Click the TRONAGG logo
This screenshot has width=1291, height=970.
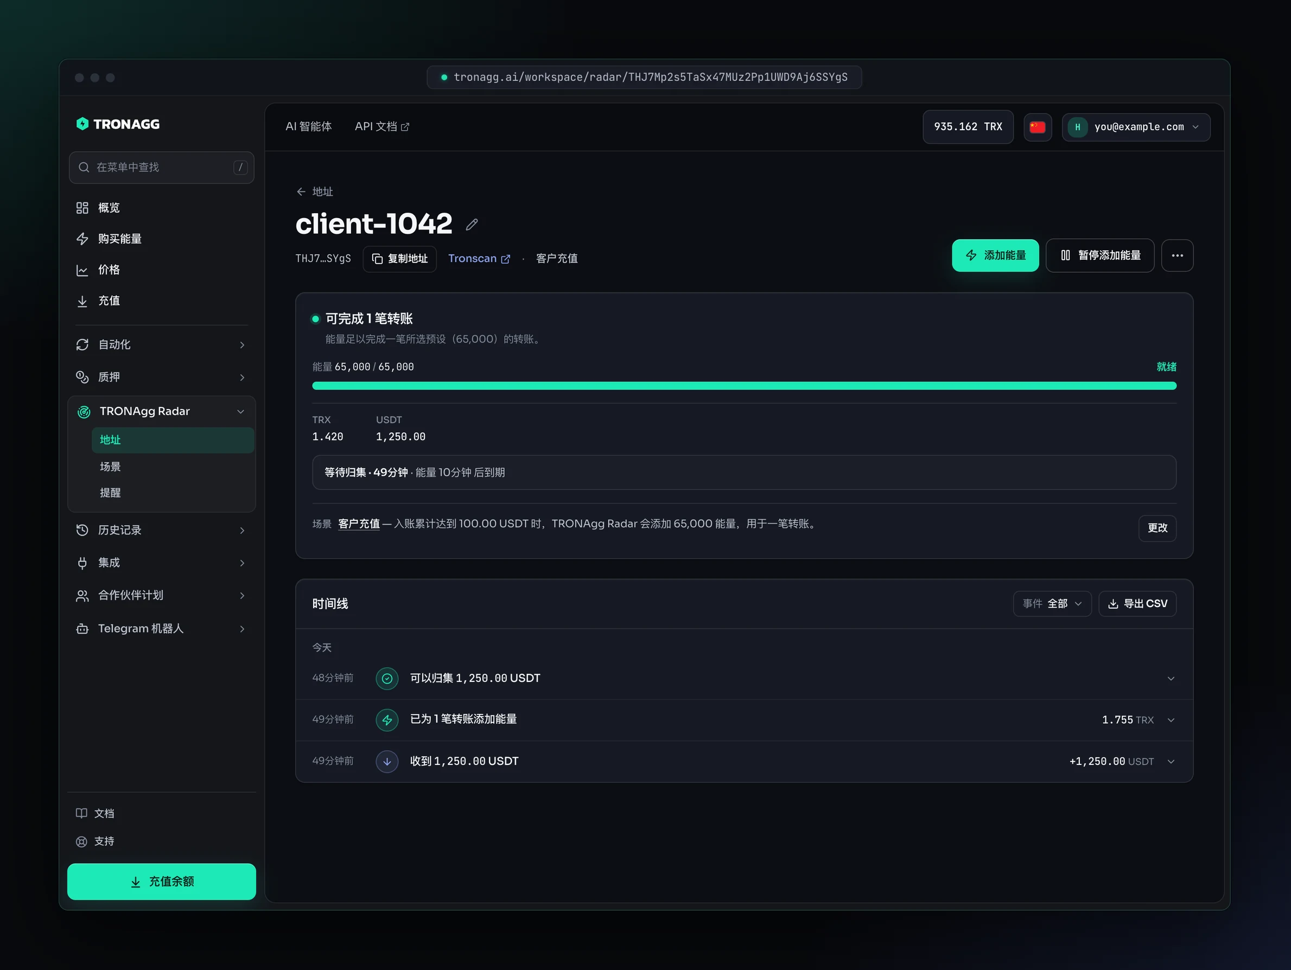point(118,124)
